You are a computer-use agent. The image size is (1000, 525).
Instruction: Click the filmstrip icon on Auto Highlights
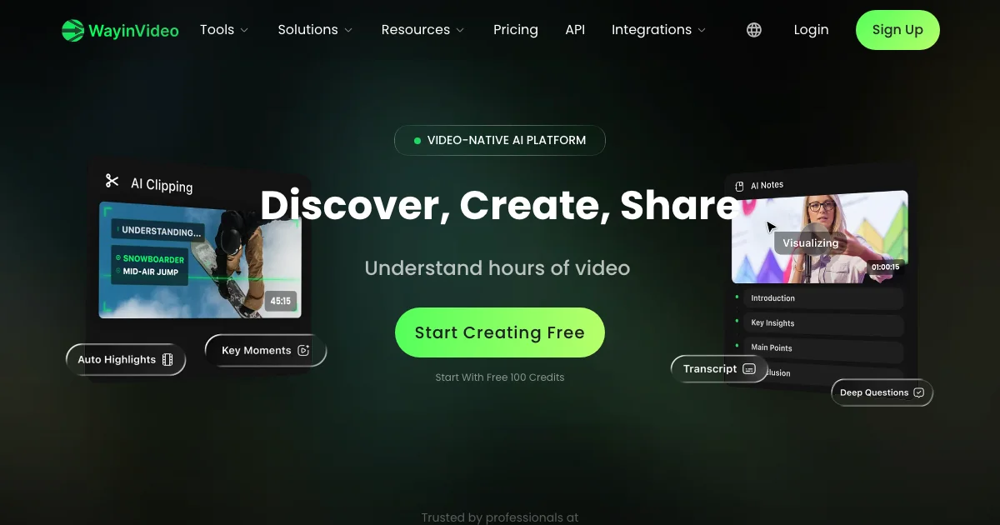pyautogui.click(x=167, y=360)
